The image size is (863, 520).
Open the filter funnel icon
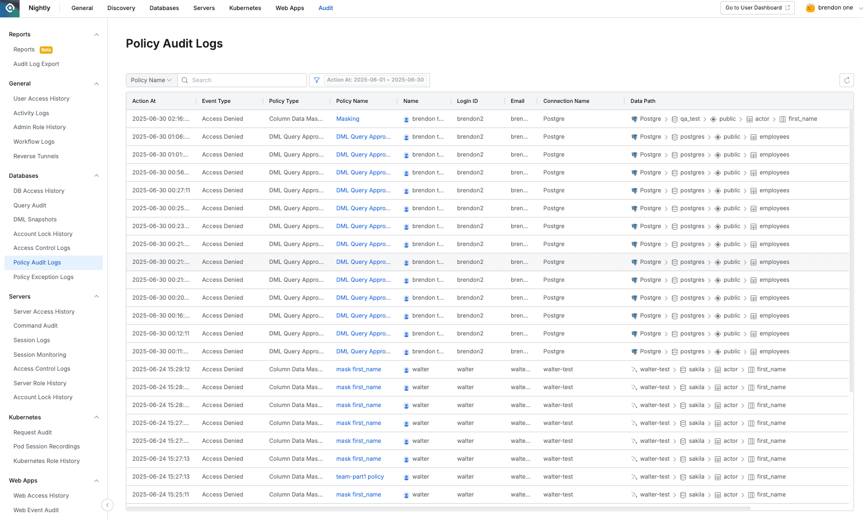pyautogui.click(x=317, y=80)
